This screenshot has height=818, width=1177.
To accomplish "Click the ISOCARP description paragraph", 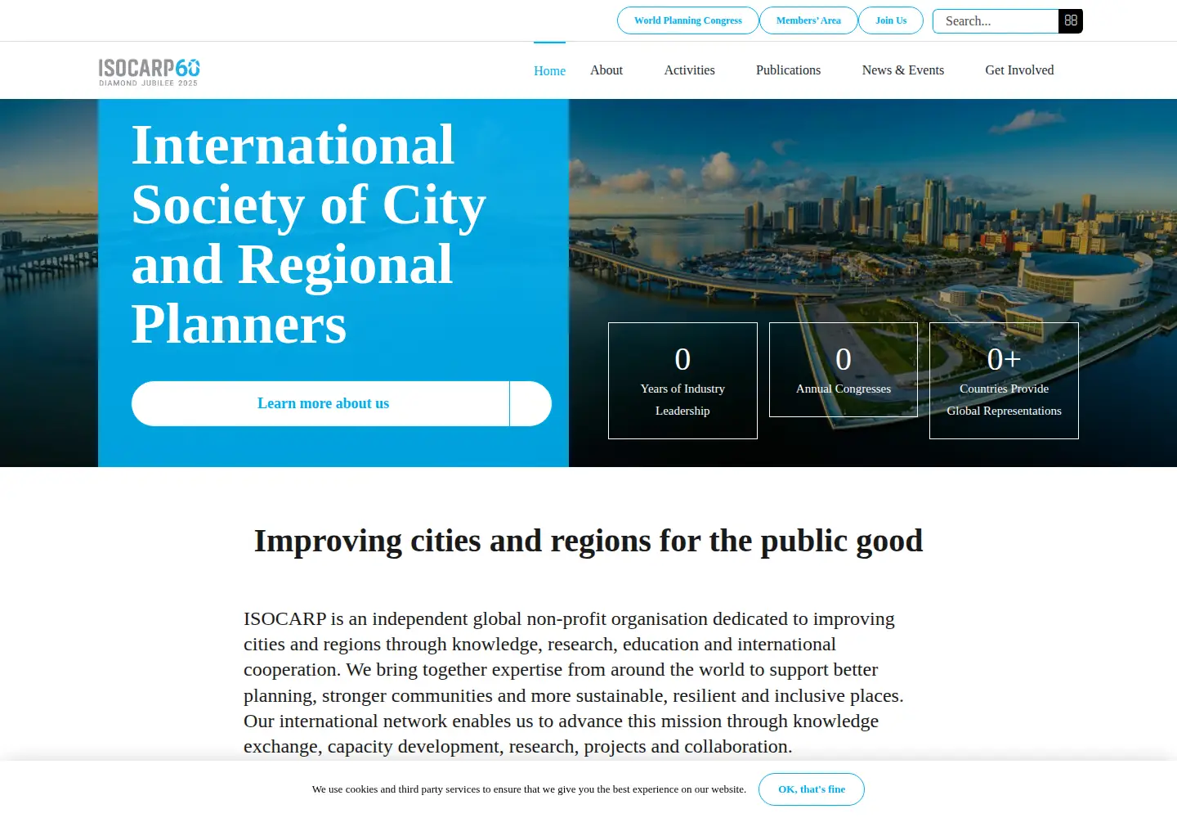I will [x=574, y=682].
